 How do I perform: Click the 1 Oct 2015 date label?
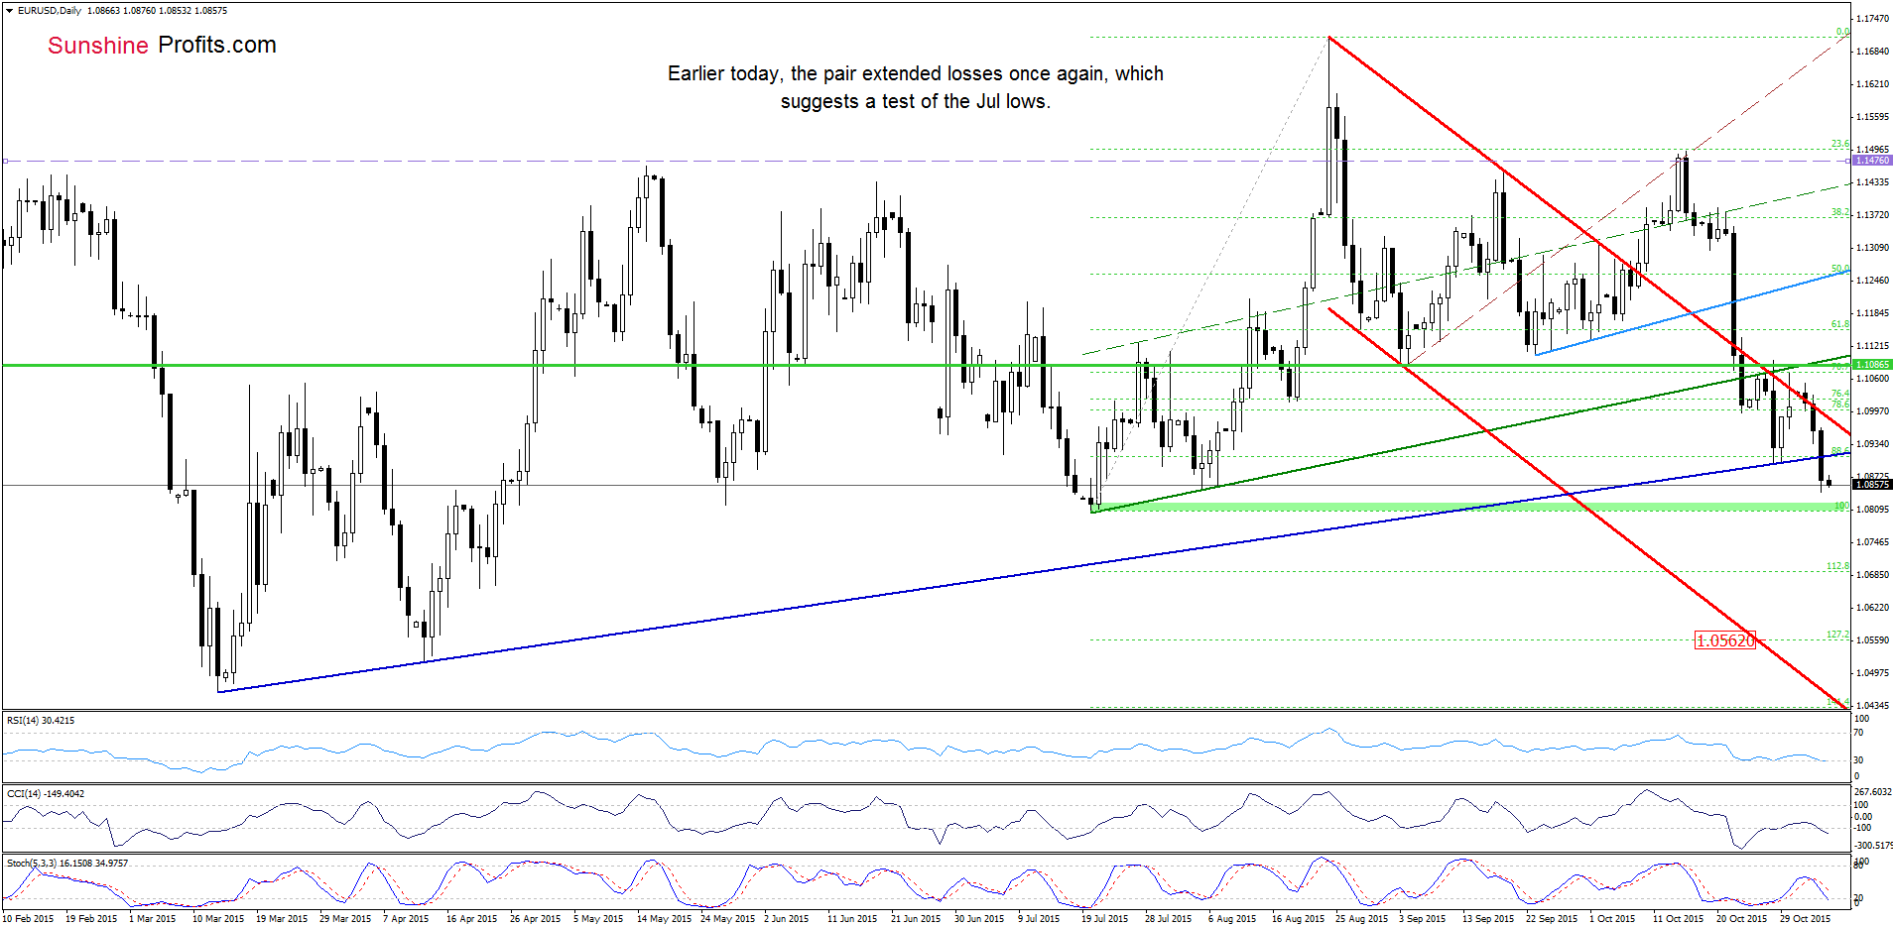tap(1612, 919)
